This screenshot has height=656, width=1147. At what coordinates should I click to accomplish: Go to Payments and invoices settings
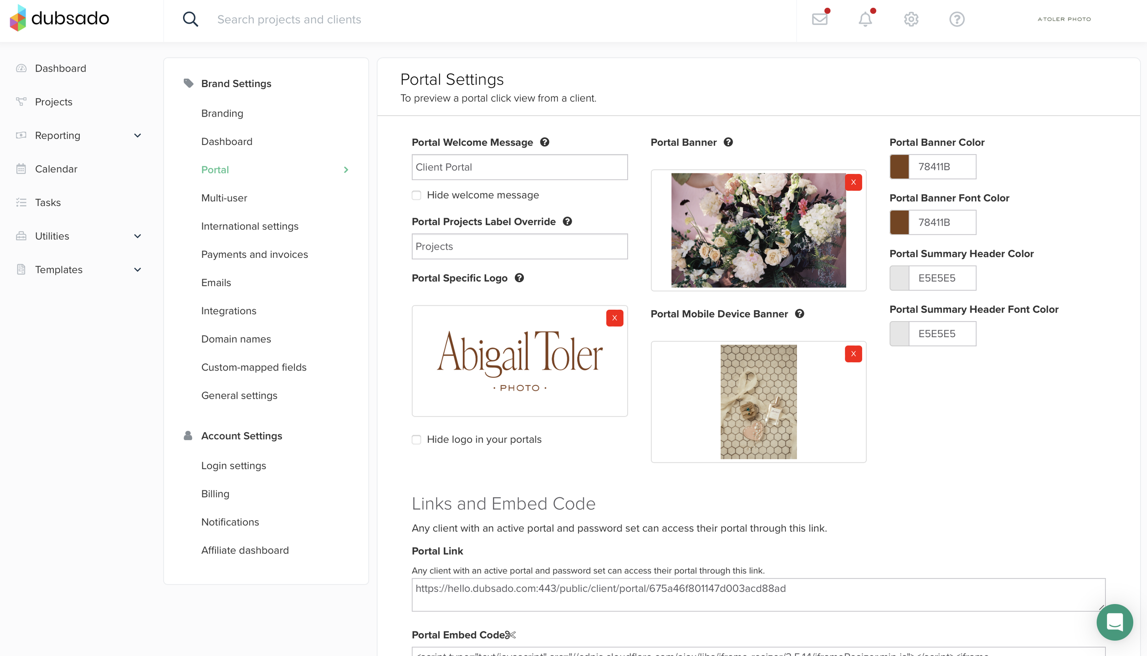click(254, 255)
